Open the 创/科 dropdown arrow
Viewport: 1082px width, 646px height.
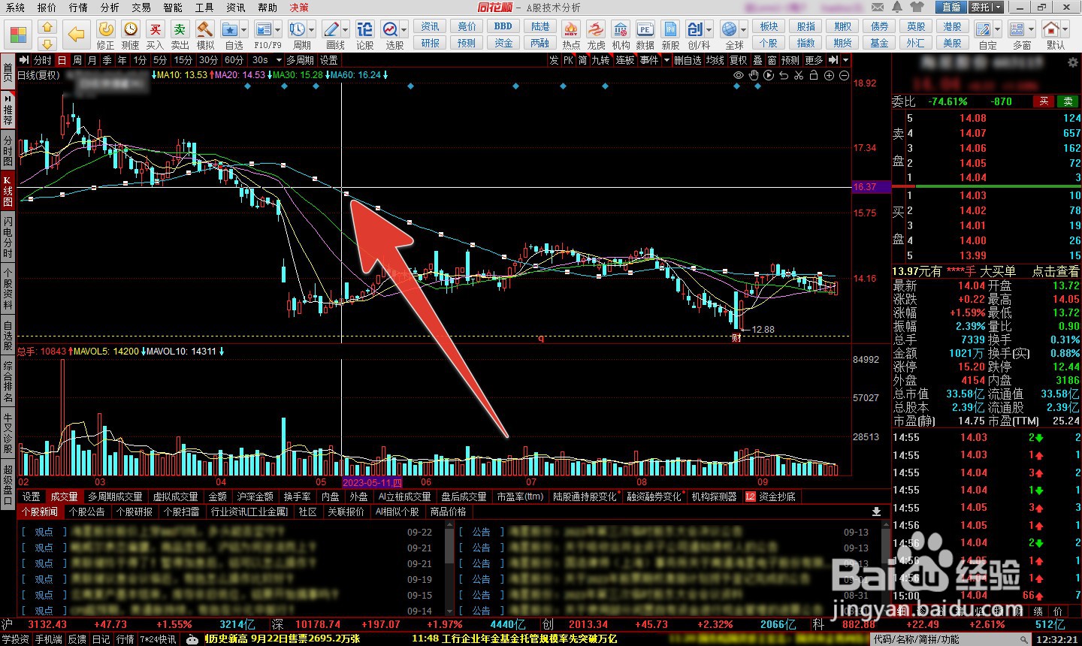(x=710, y=29)
